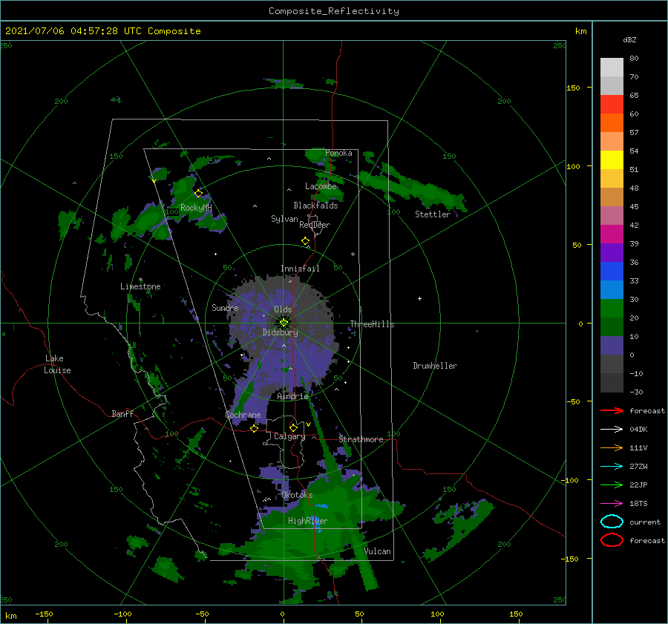The width and height of the screenshot is (668, 624).
Task: Click the Limestone label on map
Action: click(x=140, y=286)
